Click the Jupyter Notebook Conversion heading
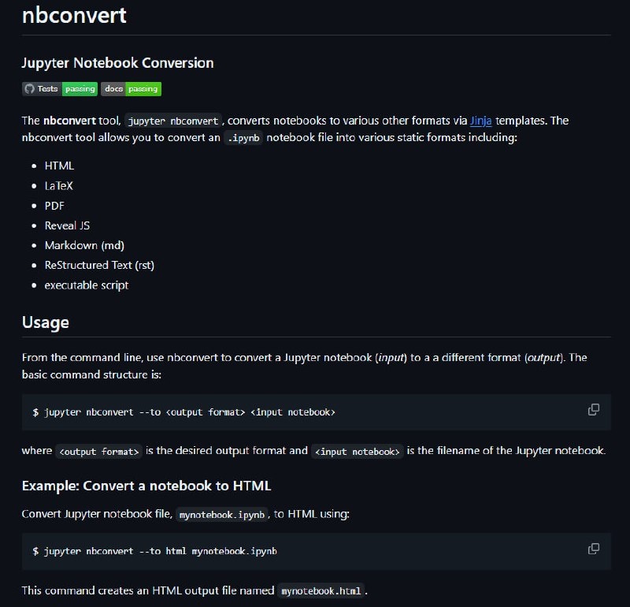 point(117,63)
